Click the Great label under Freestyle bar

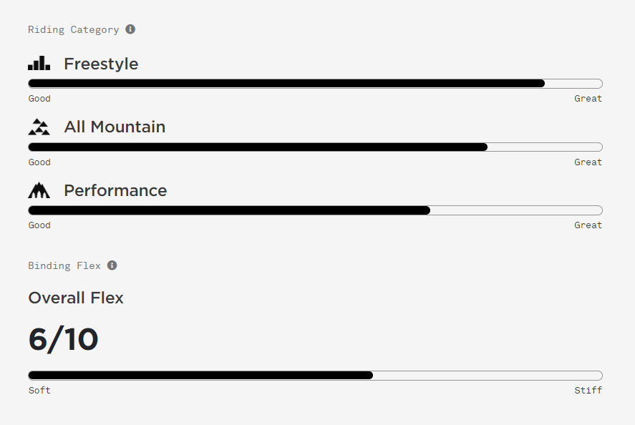(588, 98)
